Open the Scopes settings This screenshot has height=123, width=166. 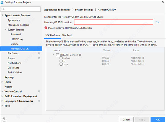coord(11,58)
